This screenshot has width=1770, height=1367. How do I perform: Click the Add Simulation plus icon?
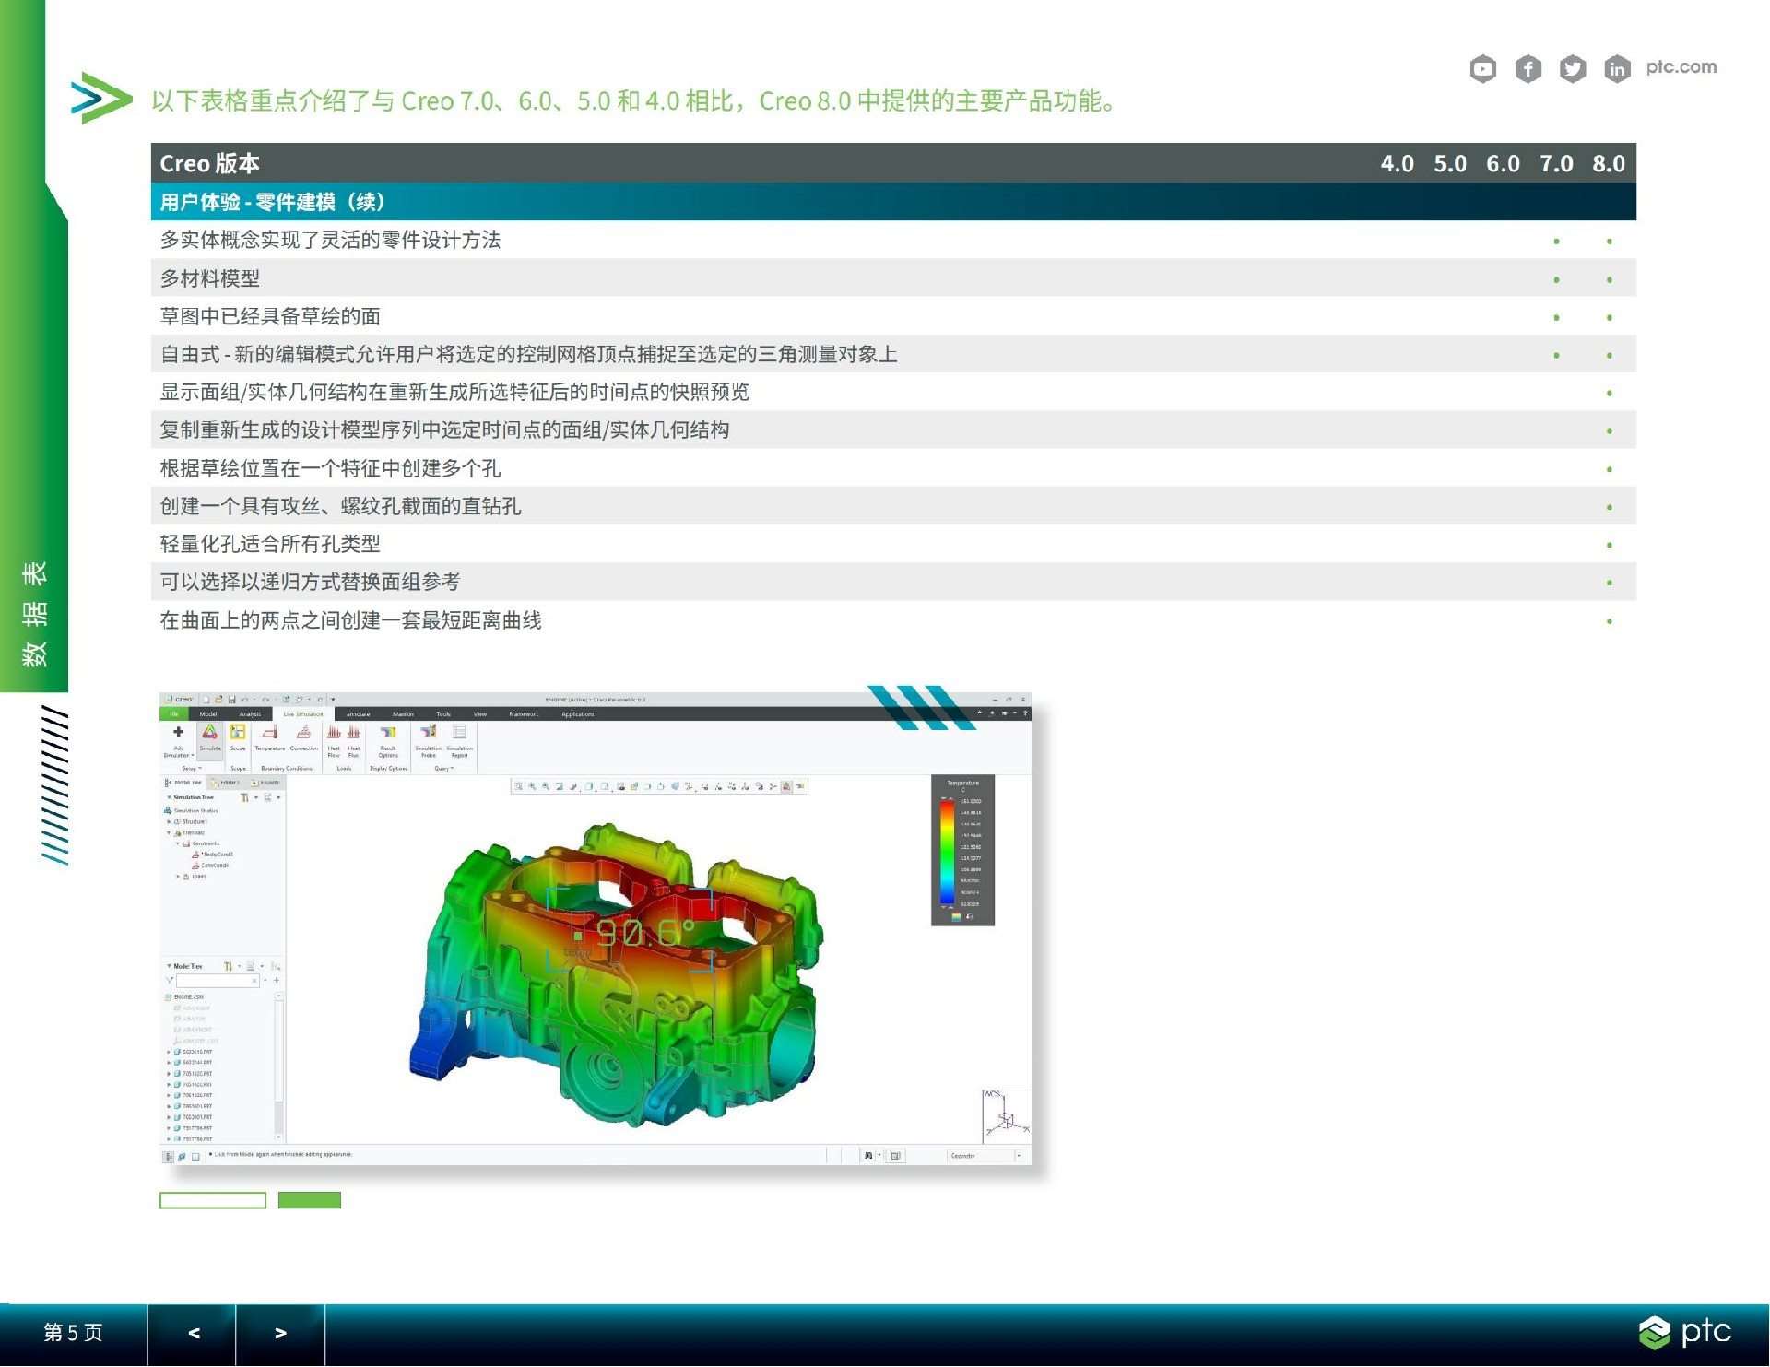pyautogui.click(x=178, y=733)
